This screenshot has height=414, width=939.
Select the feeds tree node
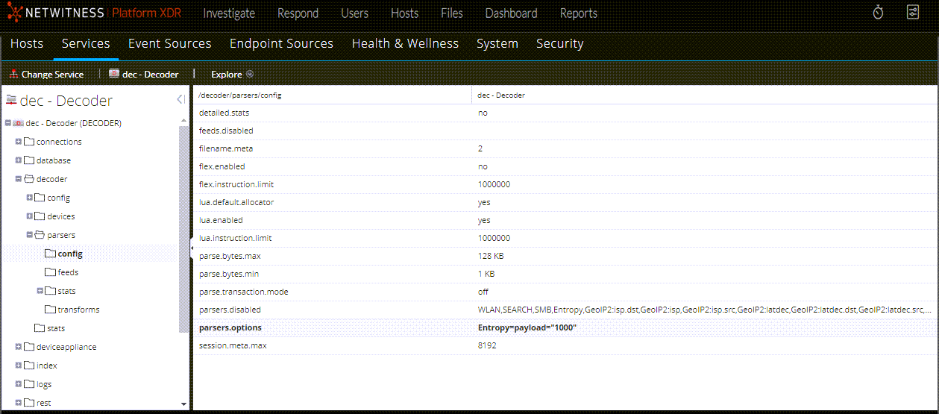[x=68, y=272]
